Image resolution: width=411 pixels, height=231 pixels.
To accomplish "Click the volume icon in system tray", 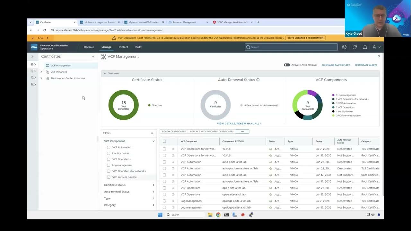I will 373,215.
